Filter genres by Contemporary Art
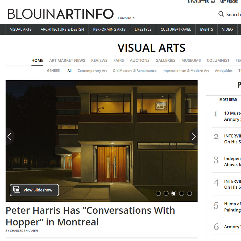Image resolution: width=241 pixels, height=241 pixels. (92, 70)
